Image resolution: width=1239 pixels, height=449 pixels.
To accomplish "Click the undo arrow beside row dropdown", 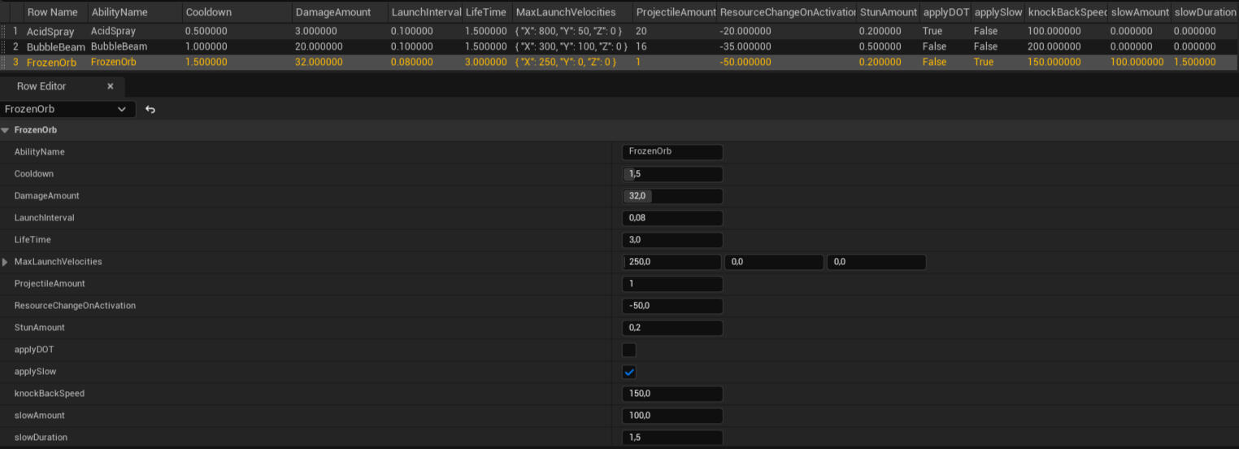I will pyautogui.click(x=150, y=109).
